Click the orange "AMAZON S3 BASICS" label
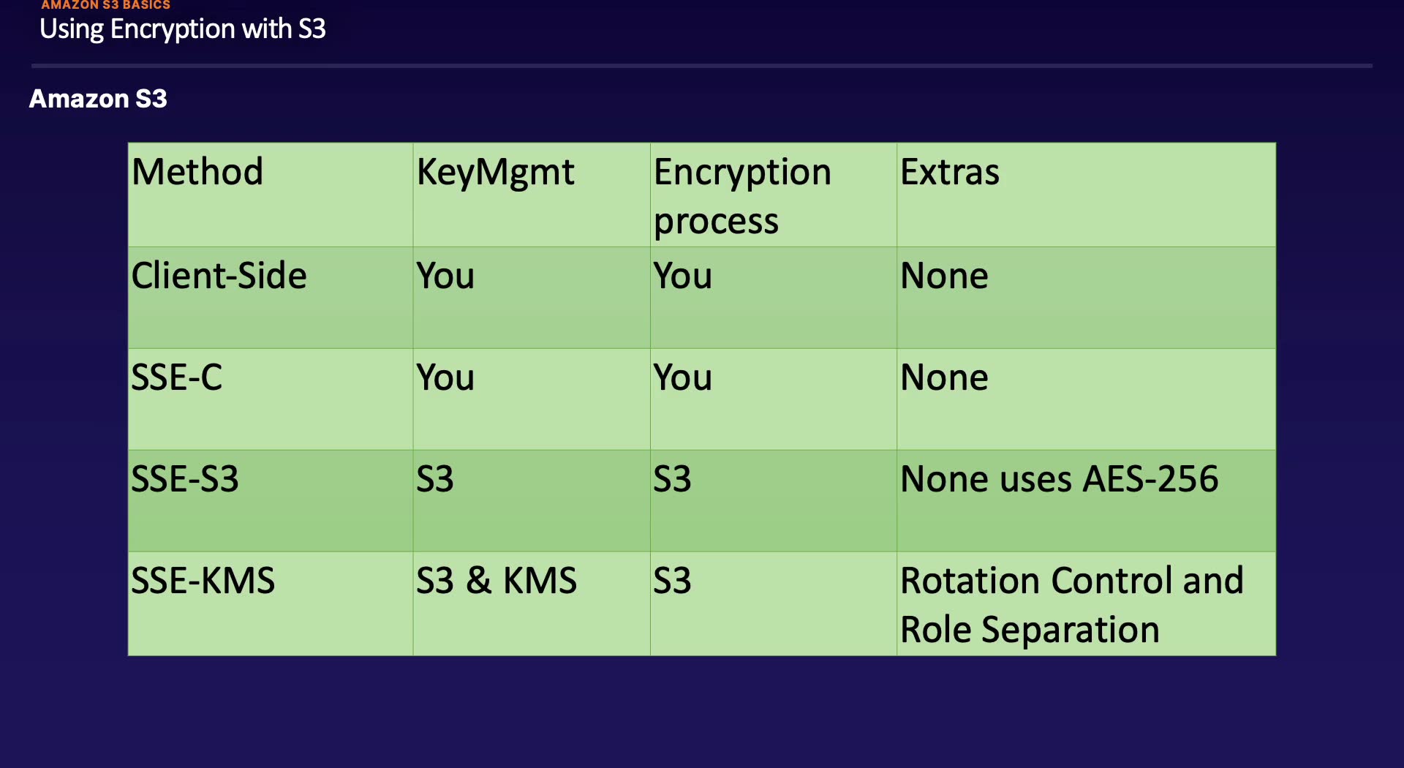This screenshot has height=768, width=1404. [105, 5]
